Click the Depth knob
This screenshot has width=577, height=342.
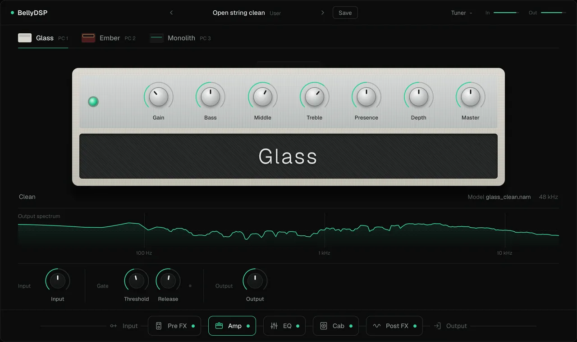(419, 97)
